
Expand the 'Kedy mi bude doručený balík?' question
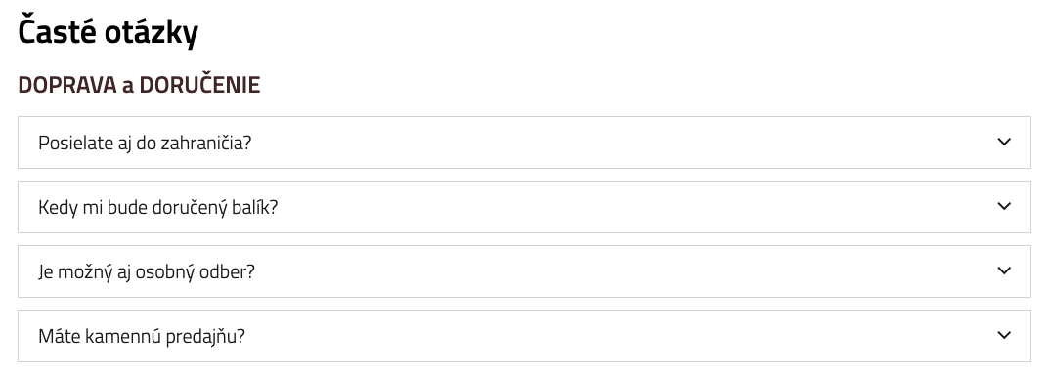coord(524,207)
